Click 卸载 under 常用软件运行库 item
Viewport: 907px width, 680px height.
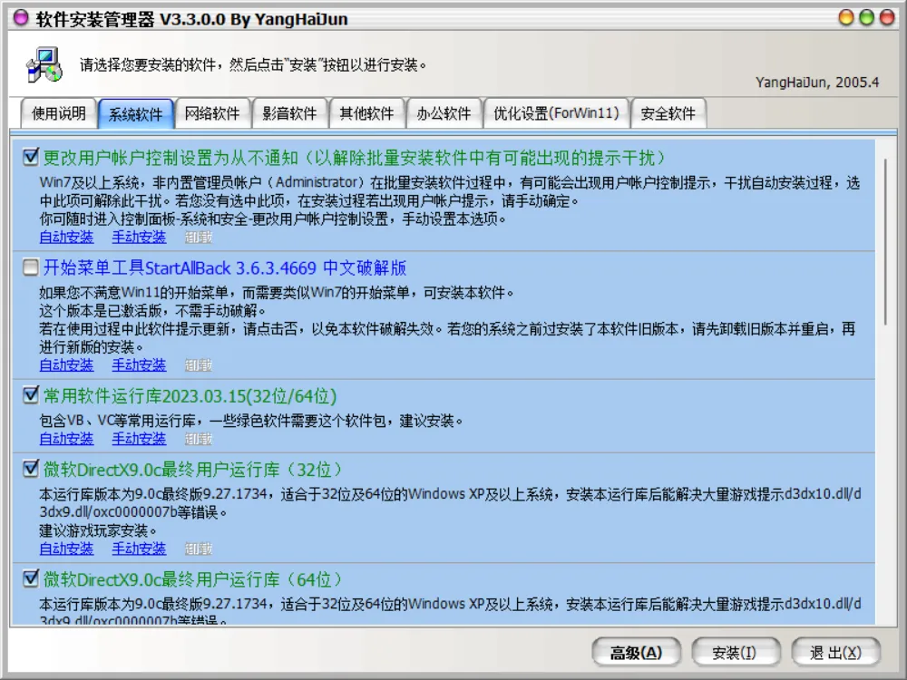click(199, 439)
